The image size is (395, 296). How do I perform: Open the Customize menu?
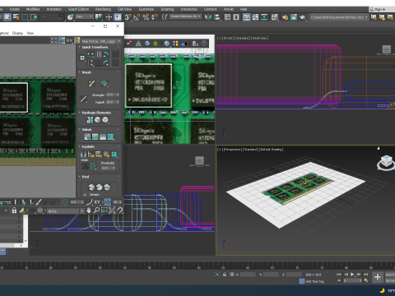coord(146,9)
